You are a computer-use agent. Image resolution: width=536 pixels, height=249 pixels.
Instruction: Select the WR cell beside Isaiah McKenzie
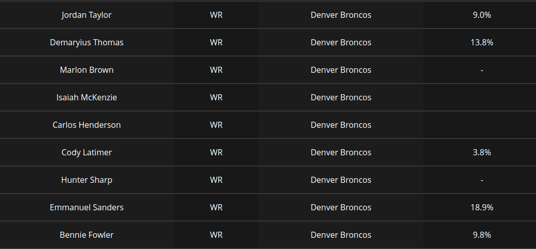pyautogui.click(x=216, y=97)
